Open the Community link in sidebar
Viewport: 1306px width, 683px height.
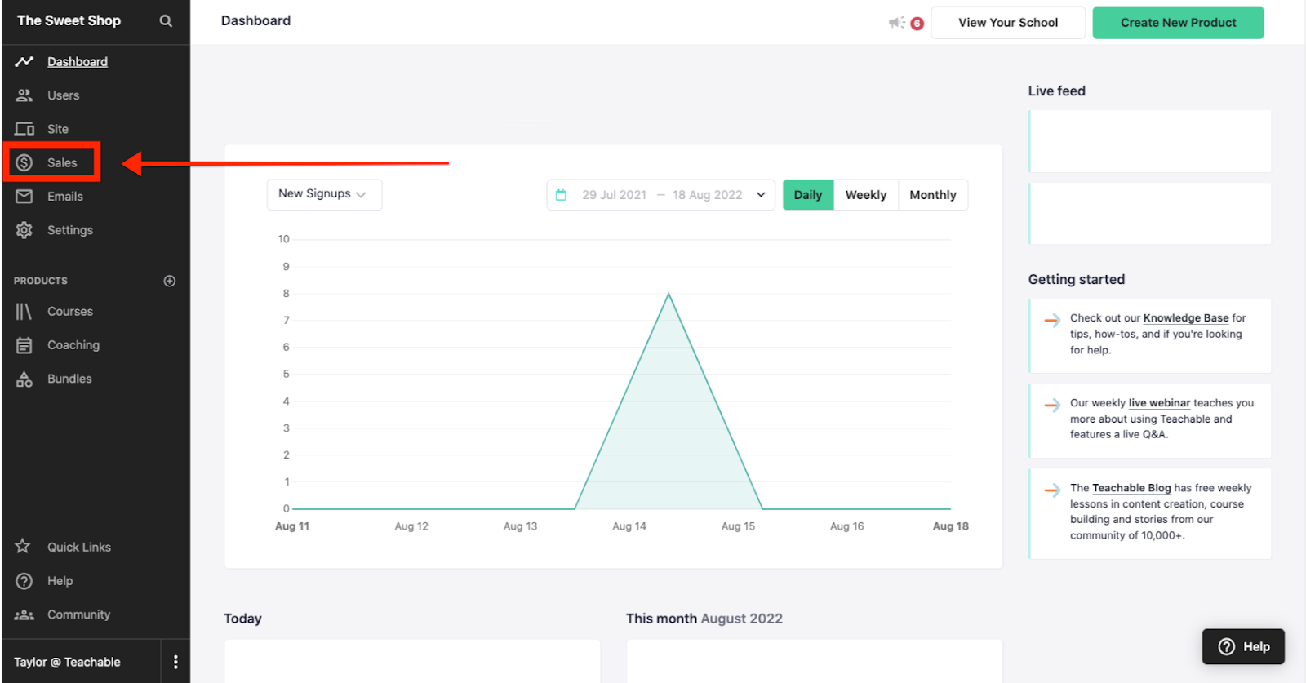[78, 614]
